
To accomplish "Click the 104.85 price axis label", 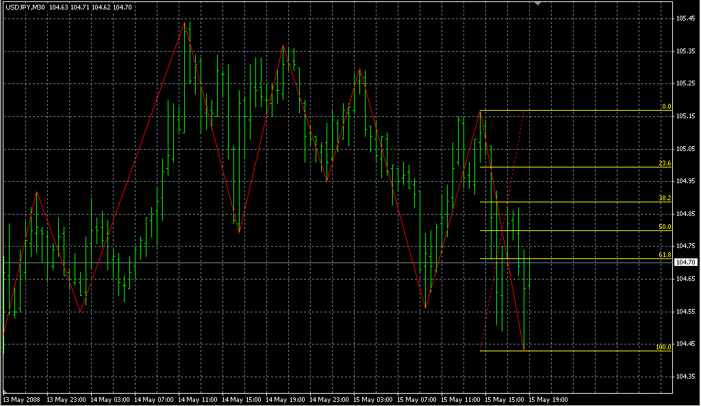I will tap(685, 214).
